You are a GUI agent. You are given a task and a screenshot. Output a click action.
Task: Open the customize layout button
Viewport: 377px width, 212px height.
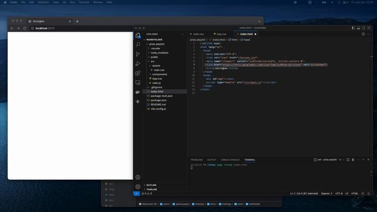(369, 28)
